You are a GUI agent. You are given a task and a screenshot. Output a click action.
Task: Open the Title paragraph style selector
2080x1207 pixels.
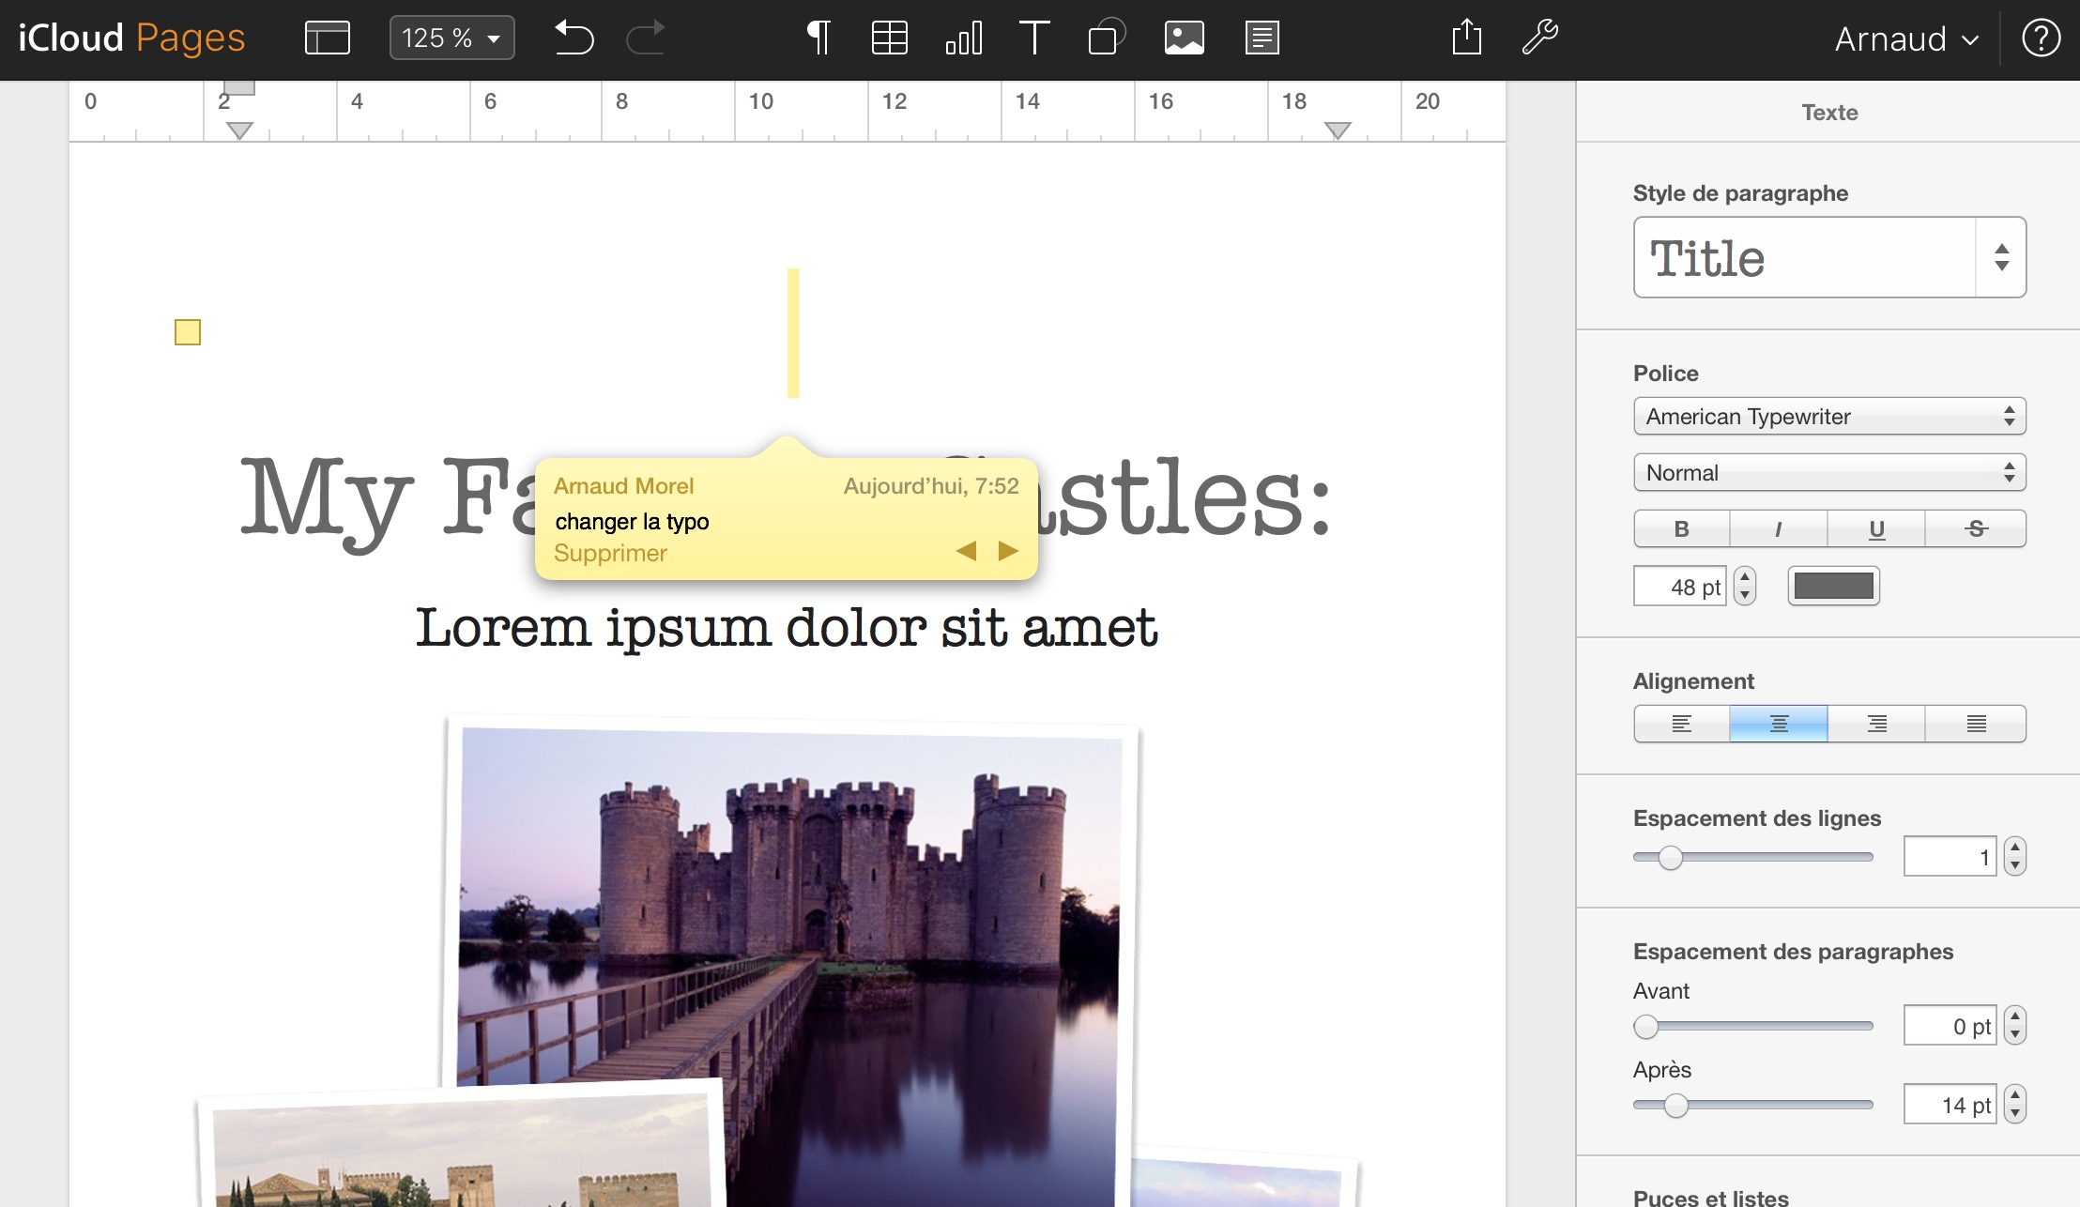(1829, 257)
